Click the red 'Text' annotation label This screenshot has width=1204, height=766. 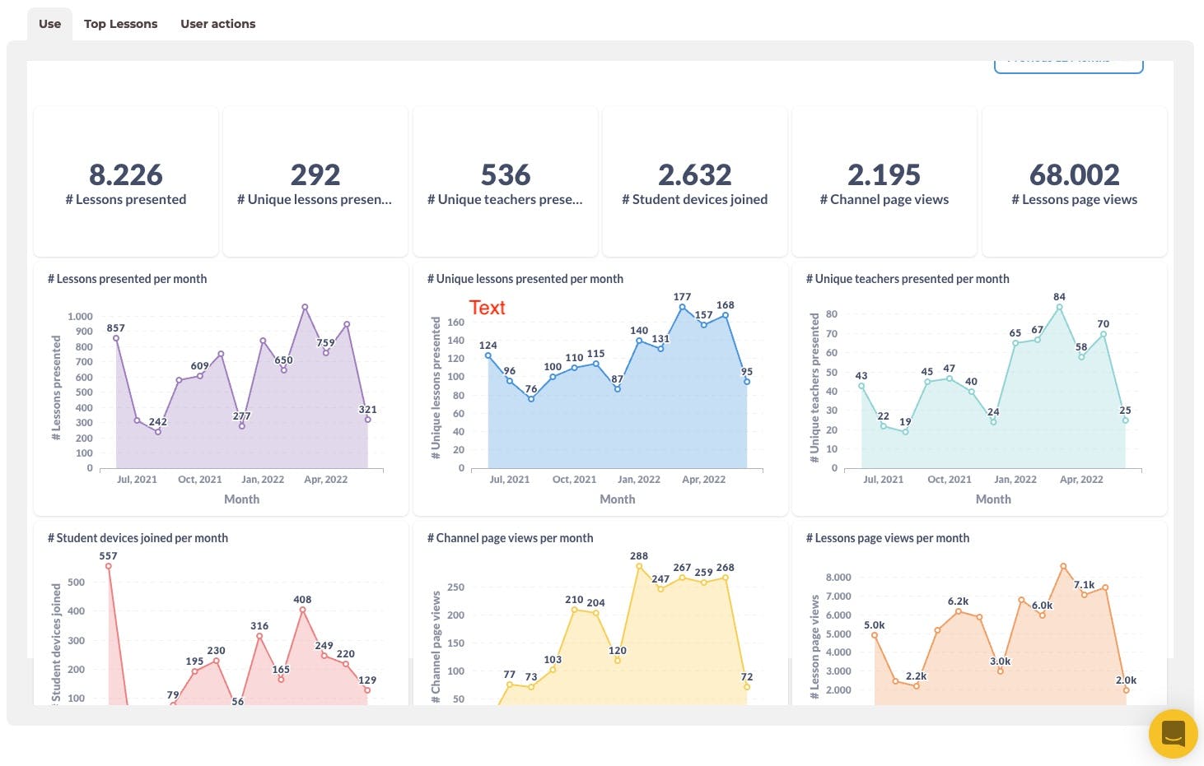487,308
